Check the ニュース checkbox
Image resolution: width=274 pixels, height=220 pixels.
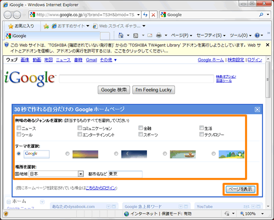[19, 128]
